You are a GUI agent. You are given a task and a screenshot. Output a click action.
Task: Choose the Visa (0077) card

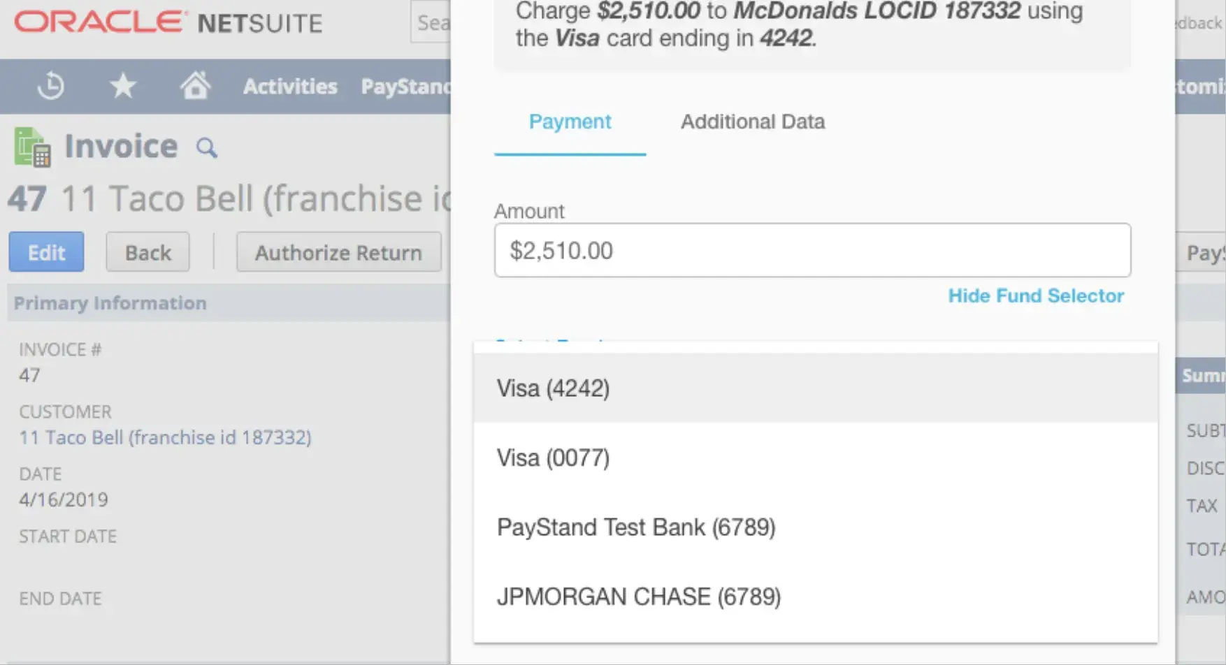click(x=552, y=458)
